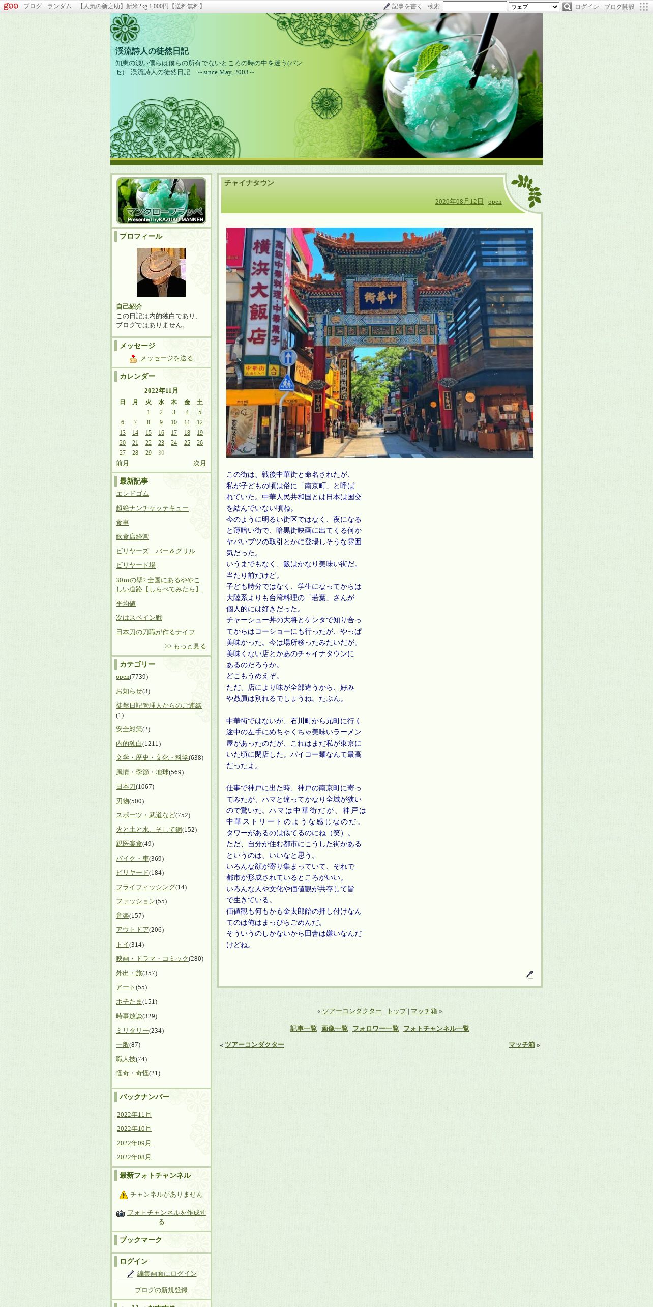653x1307 pixels.
Task: Click ログイン in the top bar
Action: 587,7
